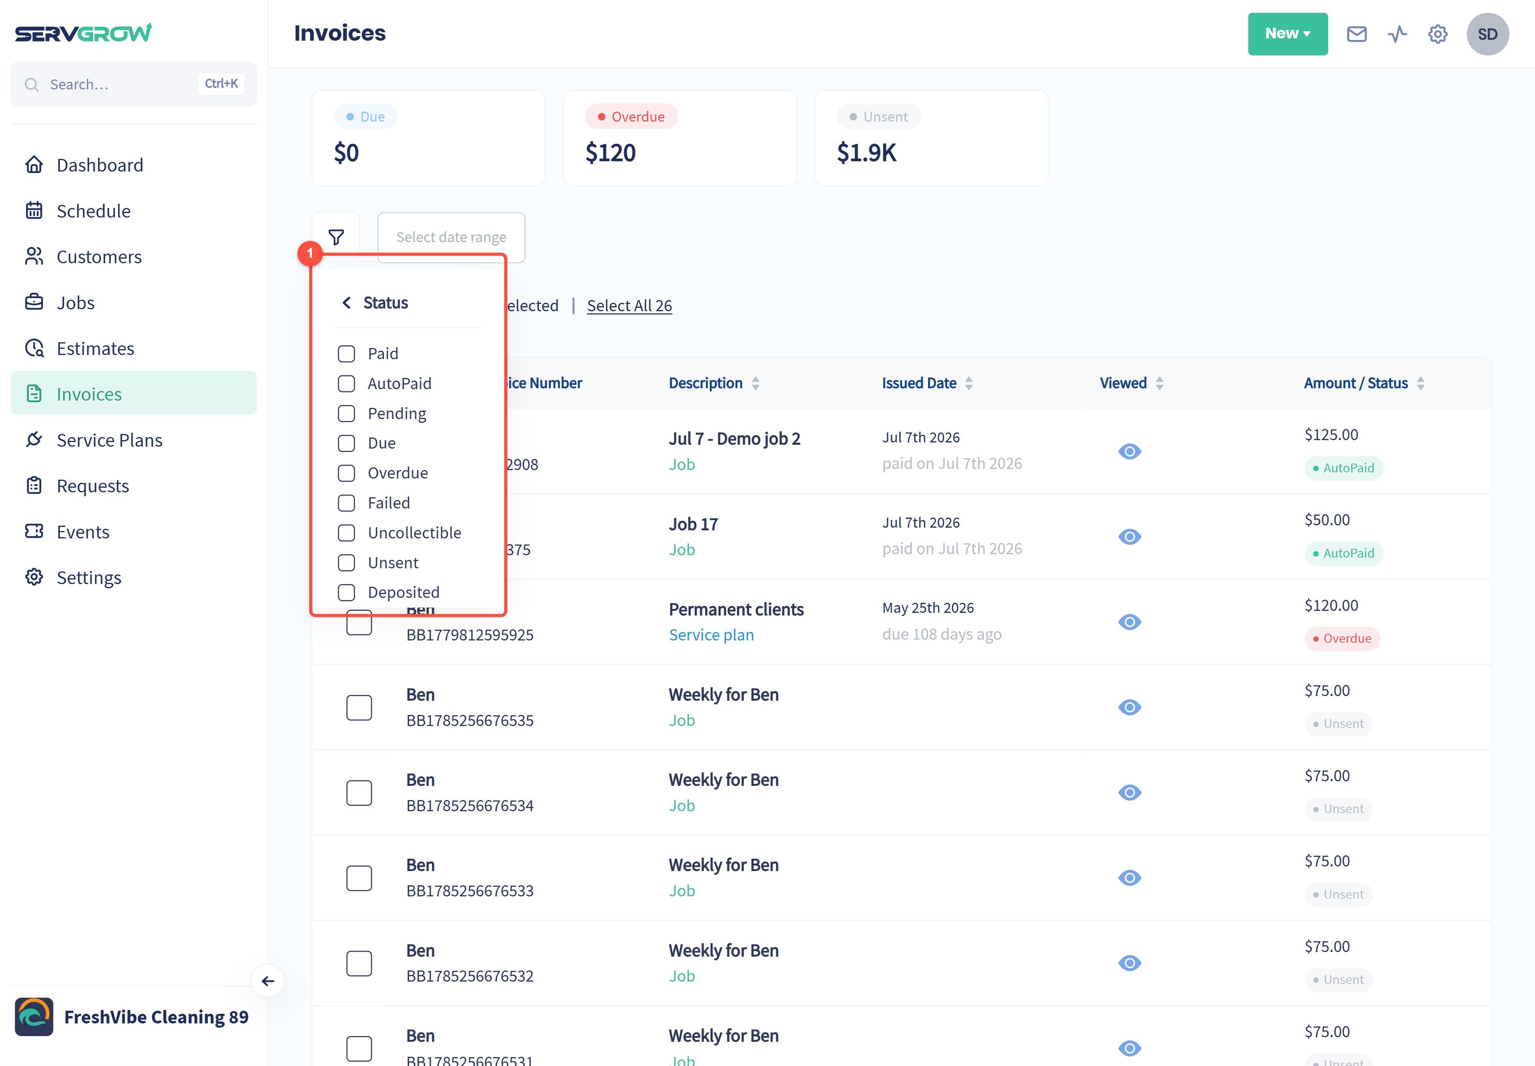Screen dimensions: 1535x1066
Task: Go back from the Status filter menu
Action: pos(347,302)
